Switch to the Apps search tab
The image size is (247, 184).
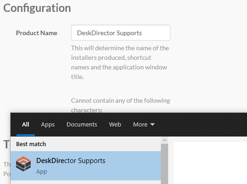tap(48, 125)
